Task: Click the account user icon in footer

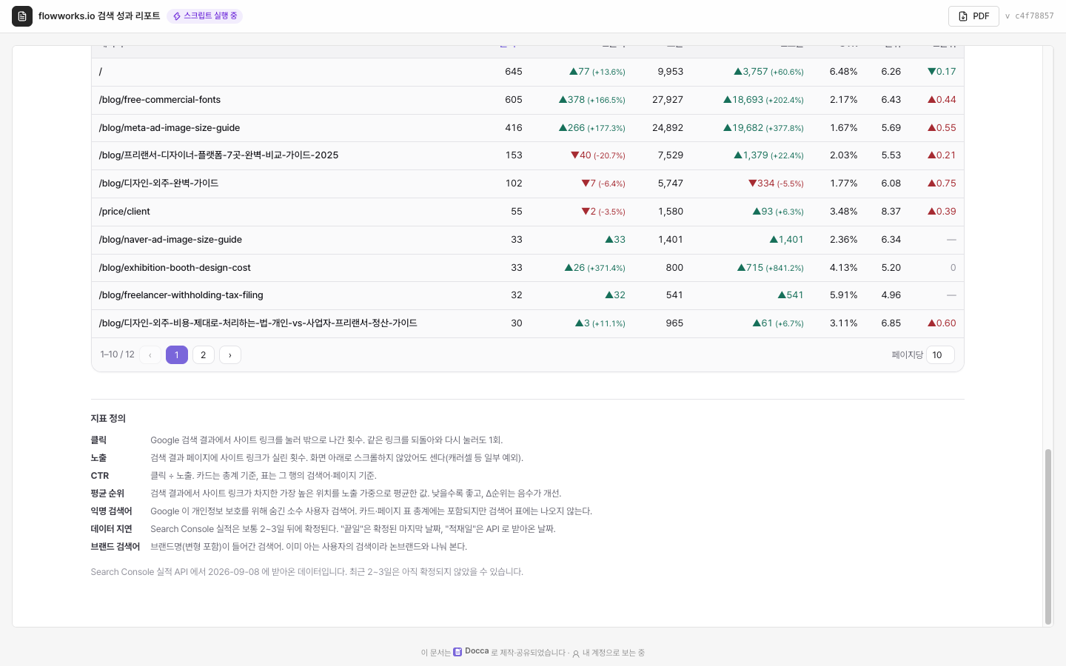Action: [576, 653]
